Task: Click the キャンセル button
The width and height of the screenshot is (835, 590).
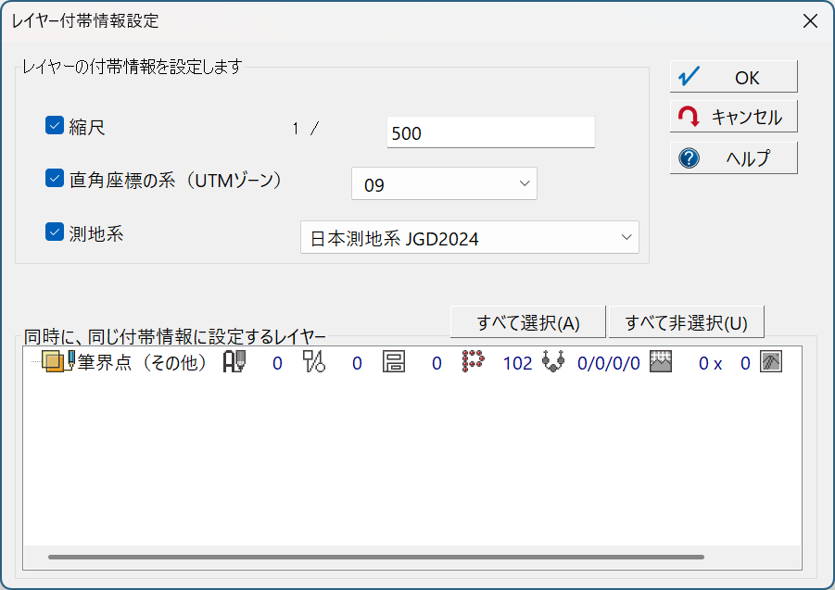Action: tap(733, 118)
